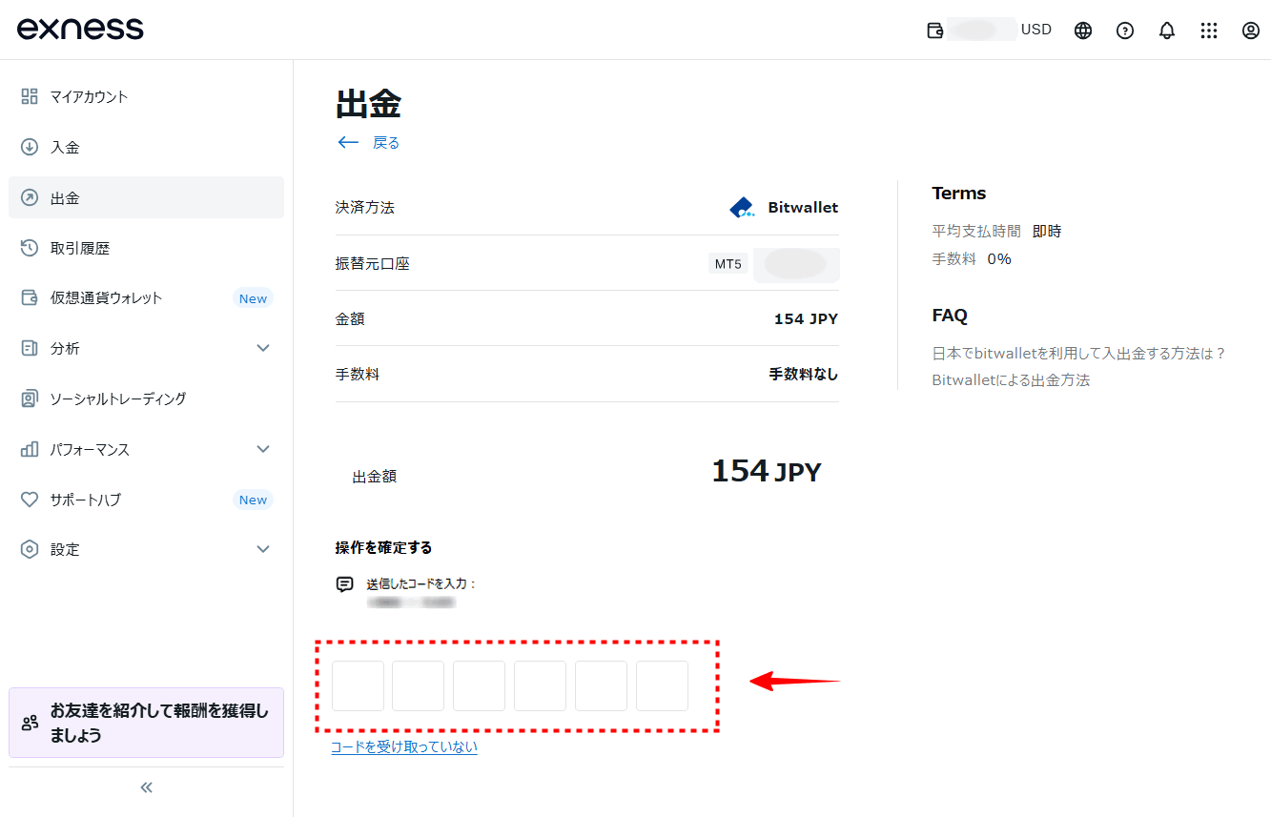This screenshot has height=817, width=1271.
Task: Click the 手数料なし value
Action: pyautogui.click(x=804, y=375)
